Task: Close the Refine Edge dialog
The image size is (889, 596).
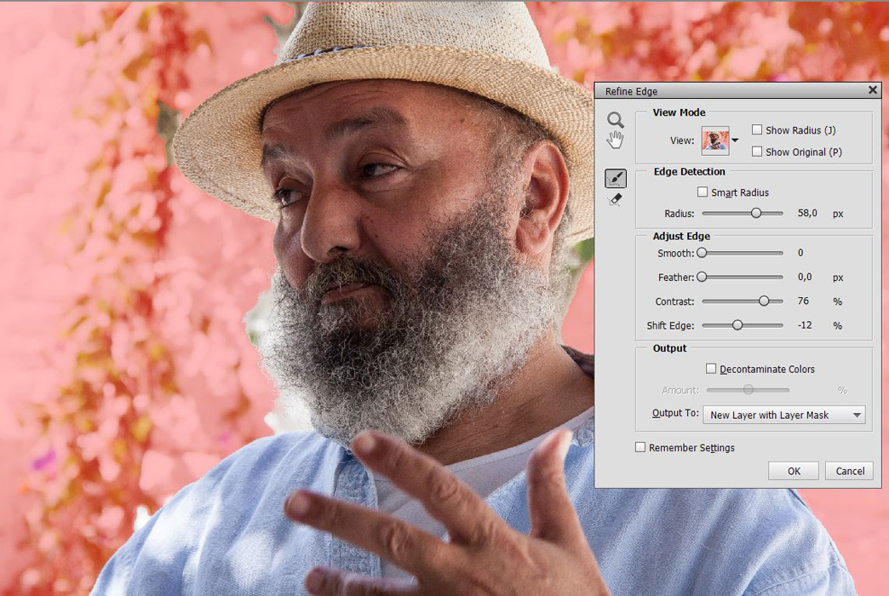Action: [873, 90]
